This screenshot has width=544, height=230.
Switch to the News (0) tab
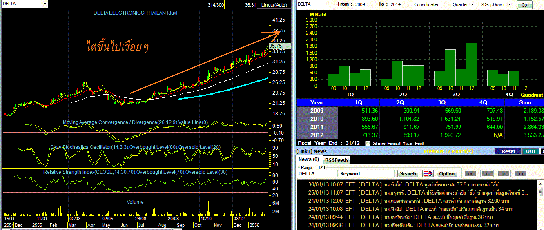pyautogui.click(x=308, y=159)
